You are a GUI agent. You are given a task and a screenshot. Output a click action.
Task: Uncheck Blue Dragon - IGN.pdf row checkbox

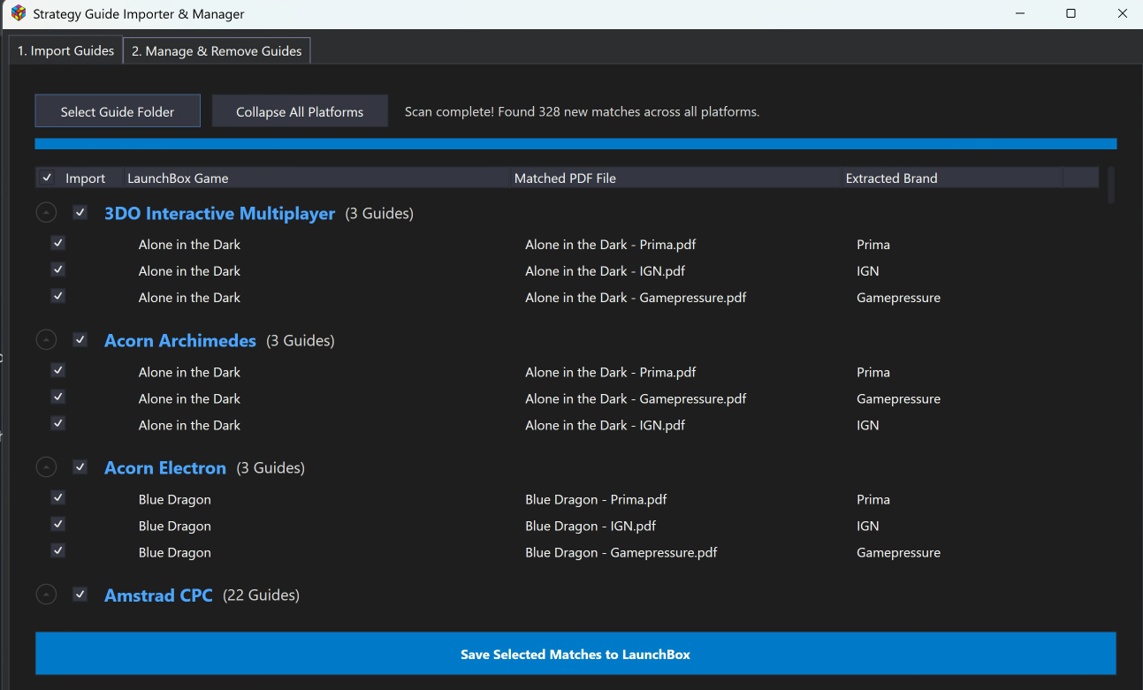[58, 525]
